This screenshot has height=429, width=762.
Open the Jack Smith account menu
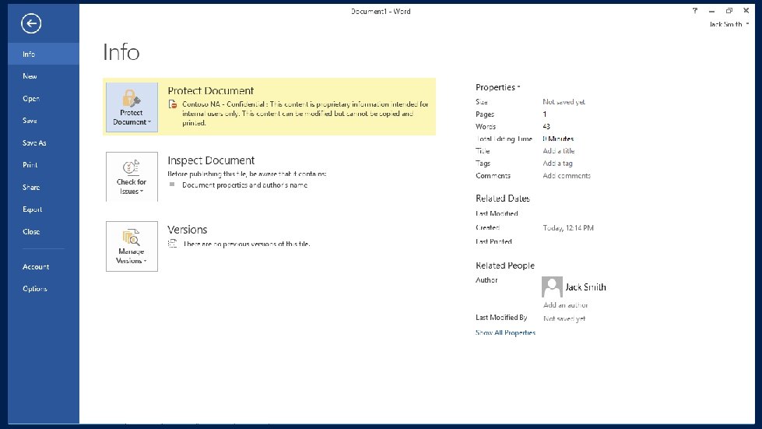pyautogui.click(x=729, y=24)
